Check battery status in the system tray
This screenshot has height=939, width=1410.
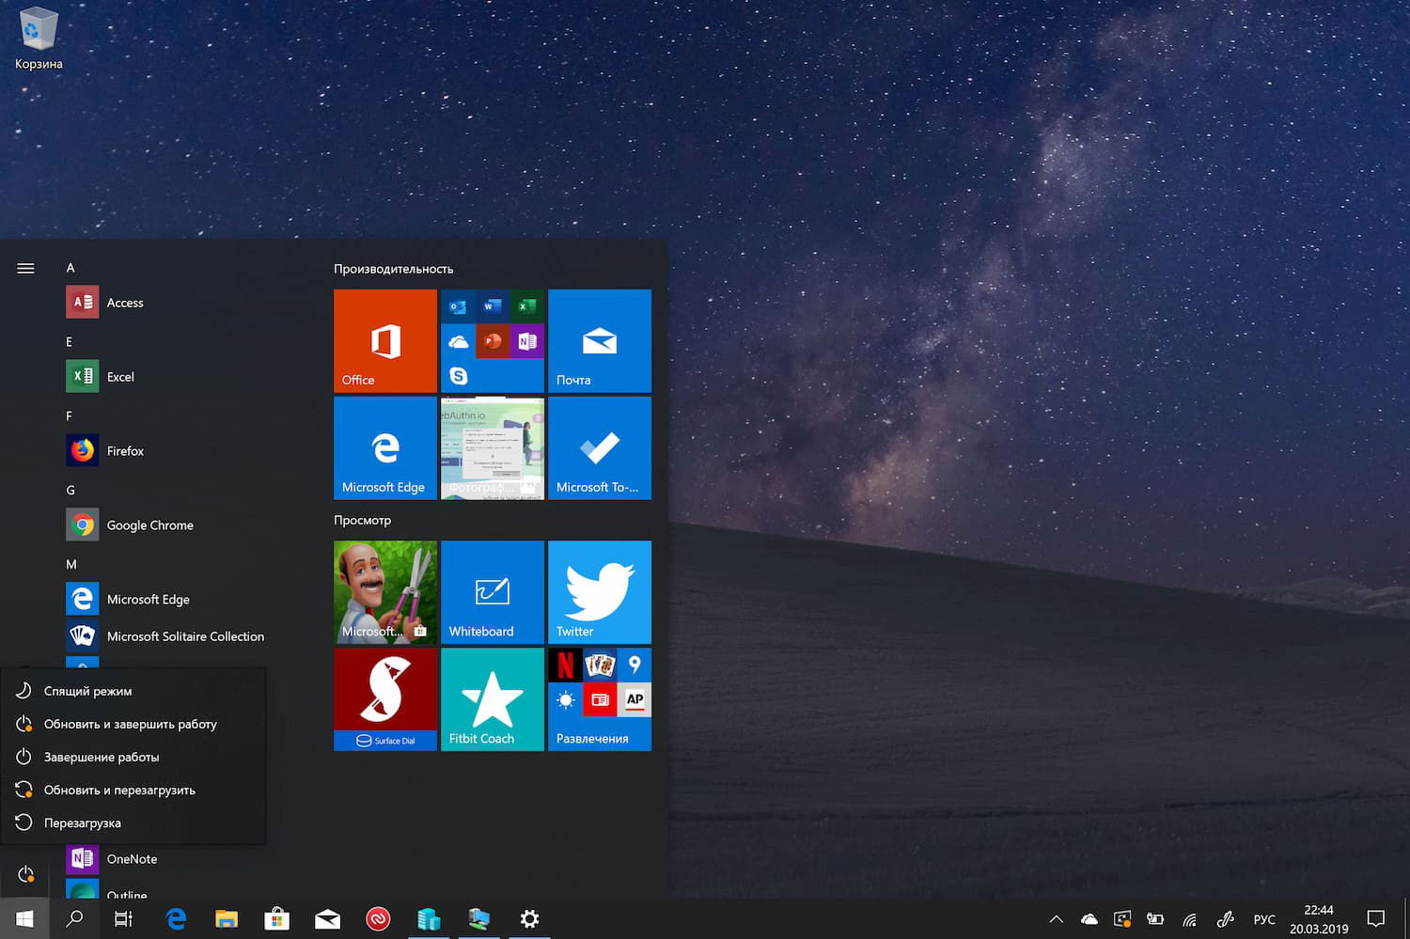pos(1155,919)
